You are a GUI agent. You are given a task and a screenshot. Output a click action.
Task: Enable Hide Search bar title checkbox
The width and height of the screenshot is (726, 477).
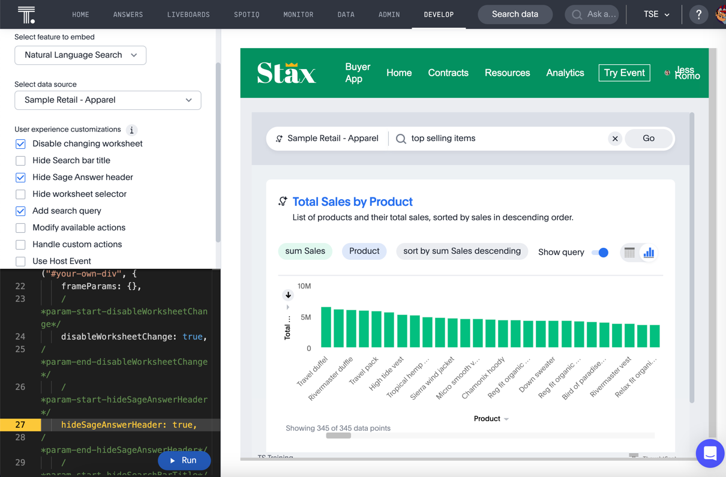20,161
